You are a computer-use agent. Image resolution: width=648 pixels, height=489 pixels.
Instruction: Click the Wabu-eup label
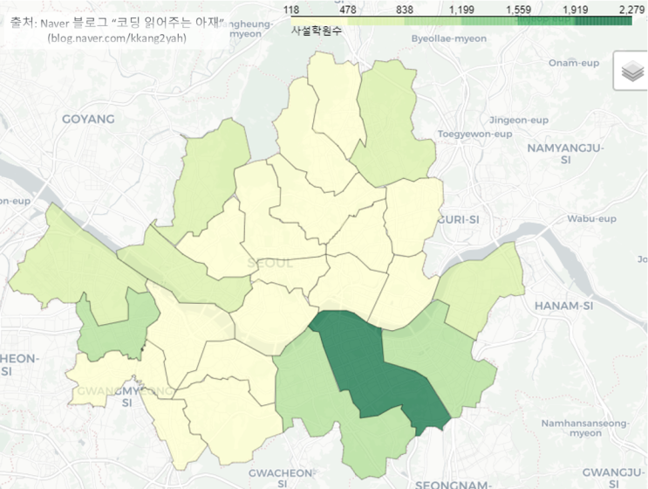pos(592,218)
